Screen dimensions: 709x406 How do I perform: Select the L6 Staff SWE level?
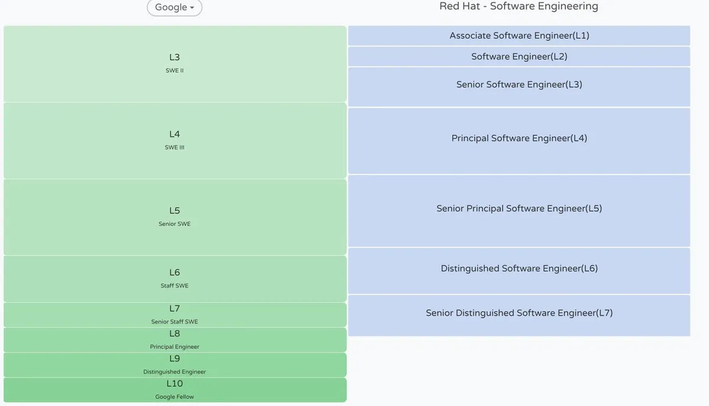pos(175,278)
